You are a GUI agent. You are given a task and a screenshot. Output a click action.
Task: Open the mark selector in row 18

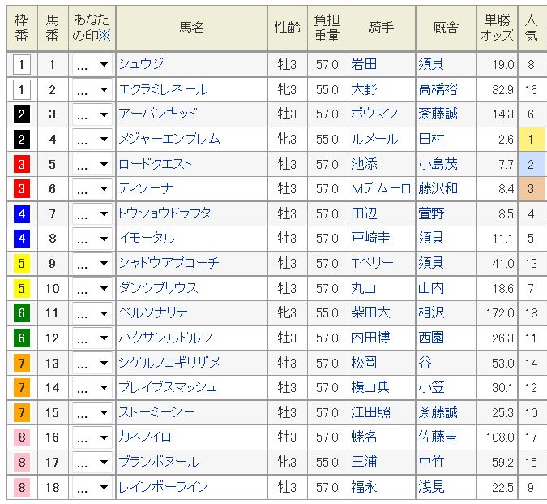point(92,487)
